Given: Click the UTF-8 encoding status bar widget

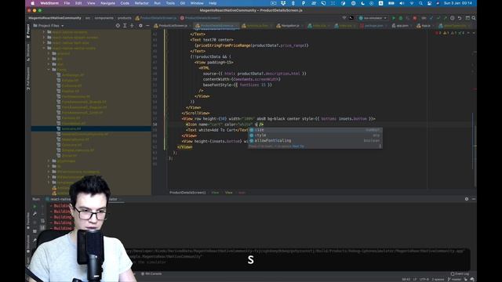Looking at the screenshot, I should (x=424, y=280).
